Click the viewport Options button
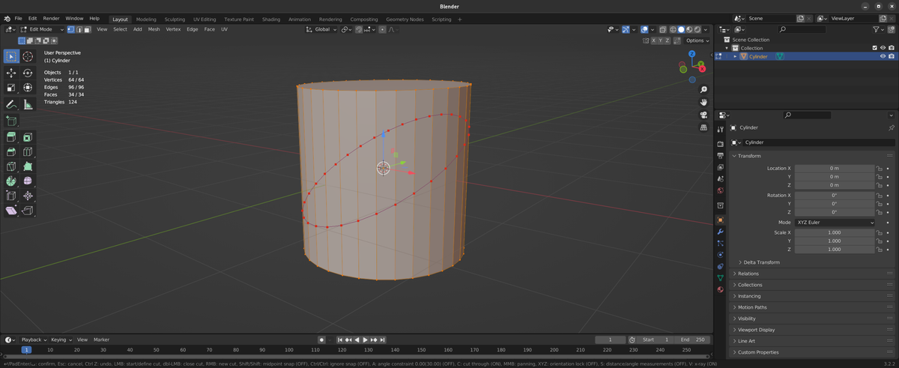Image resolution: width=899 pixels, height=368 pixels. point(696,40)
